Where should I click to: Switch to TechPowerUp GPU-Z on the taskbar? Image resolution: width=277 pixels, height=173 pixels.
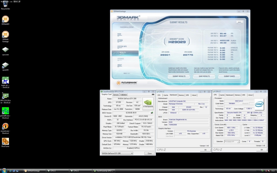click(104, 171)
